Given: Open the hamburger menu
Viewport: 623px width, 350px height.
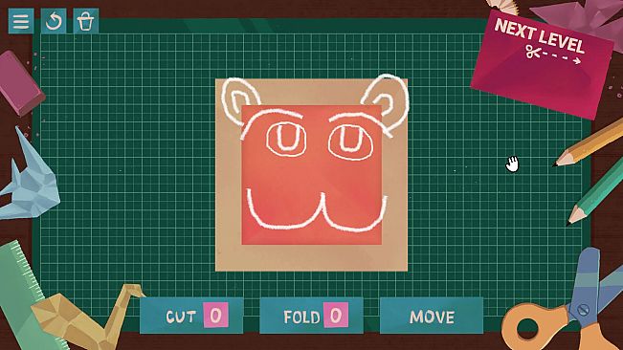Looking at the screenshot, I should (21, 21).
